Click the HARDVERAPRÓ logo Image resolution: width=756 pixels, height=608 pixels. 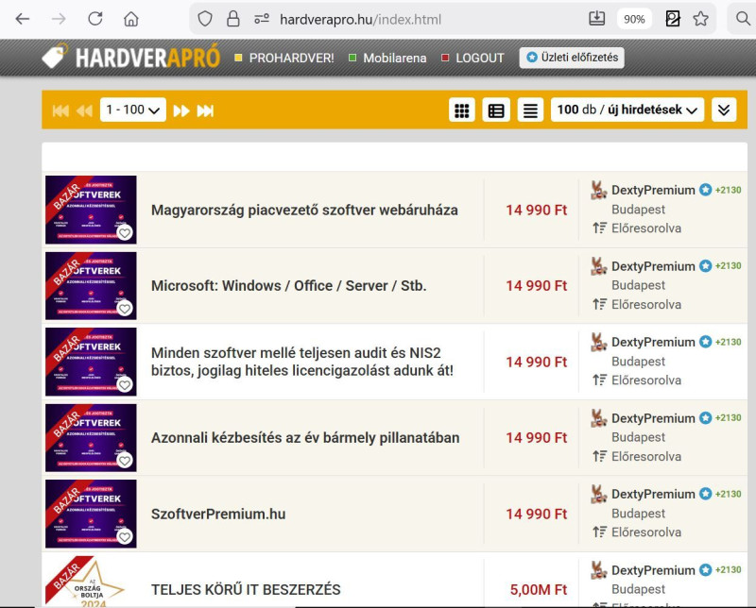[130, 58]
